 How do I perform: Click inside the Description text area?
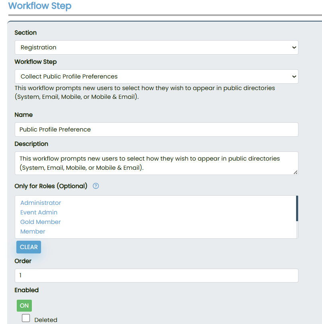(x=156, y=163)
